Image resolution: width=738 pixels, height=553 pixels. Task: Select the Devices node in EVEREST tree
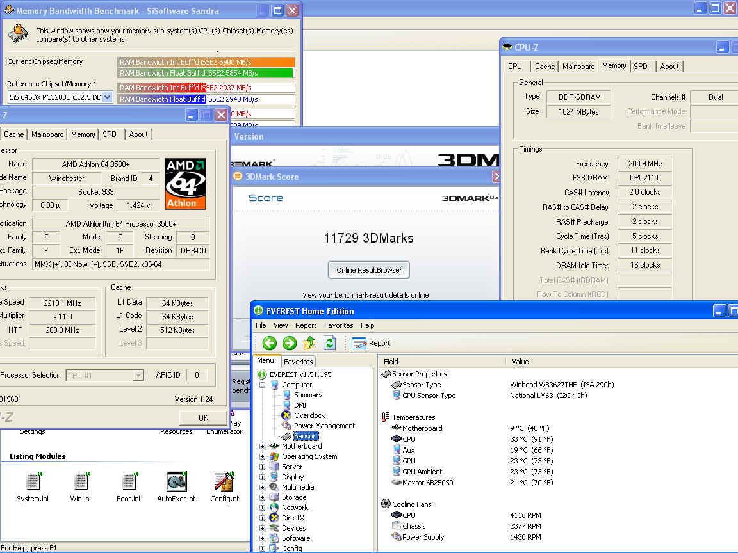point(293,528)
